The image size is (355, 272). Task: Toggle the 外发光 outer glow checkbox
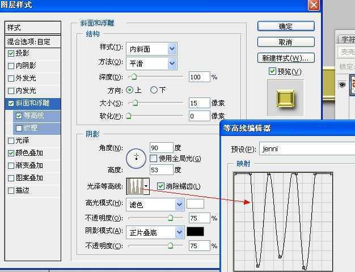pyautogui.click(x=11, y=78)
